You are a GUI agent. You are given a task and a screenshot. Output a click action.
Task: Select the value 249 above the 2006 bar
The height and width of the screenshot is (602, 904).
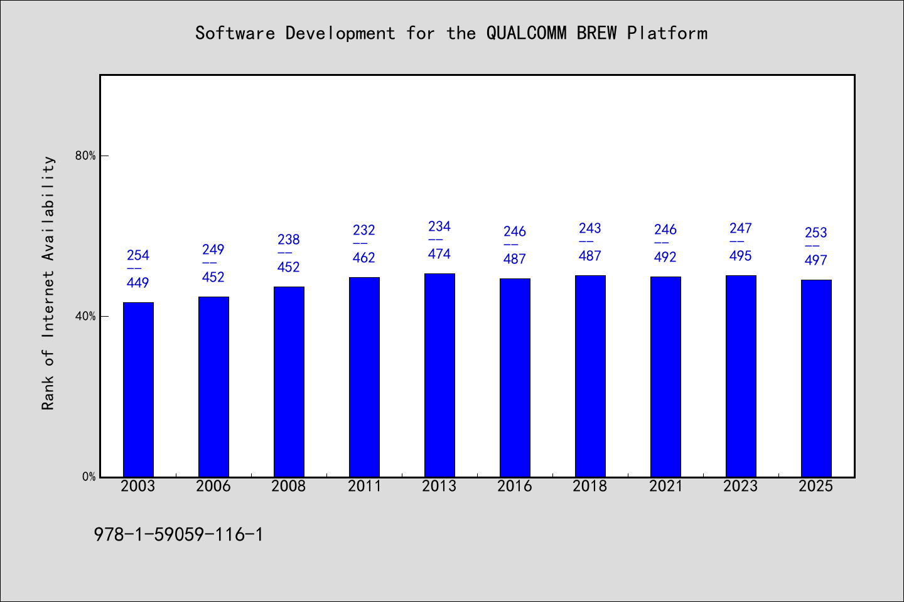pyautogui.click(x=213, y=250)
